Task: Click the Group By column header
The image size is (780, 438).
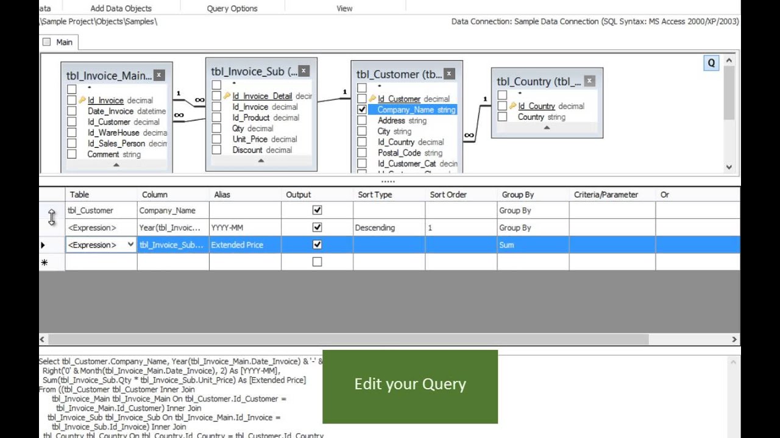Action: (533, 195)
